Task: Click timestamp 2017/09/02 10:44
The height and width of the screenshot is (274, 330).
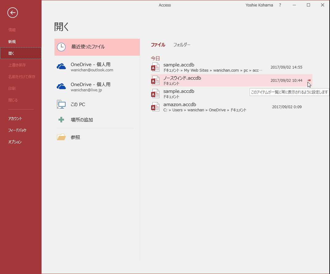Action: pos(286,80)
